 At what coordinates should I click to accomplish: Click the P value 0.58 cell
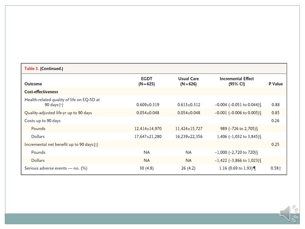pyautogui.click(x=276, y=168)
